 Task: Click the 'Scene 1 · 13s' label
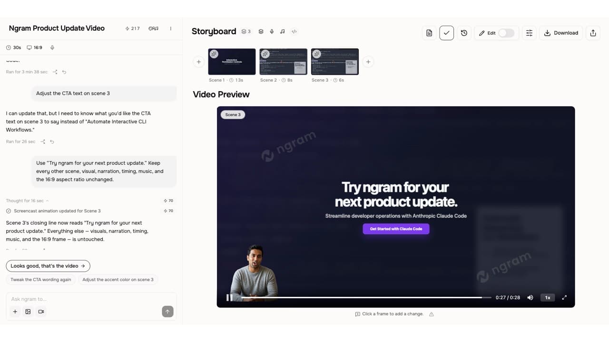[226, 80]
